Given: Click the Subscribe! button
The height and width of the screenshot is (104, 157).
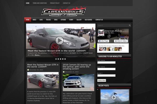Looking at the screenshot, I should click(102, 80).
